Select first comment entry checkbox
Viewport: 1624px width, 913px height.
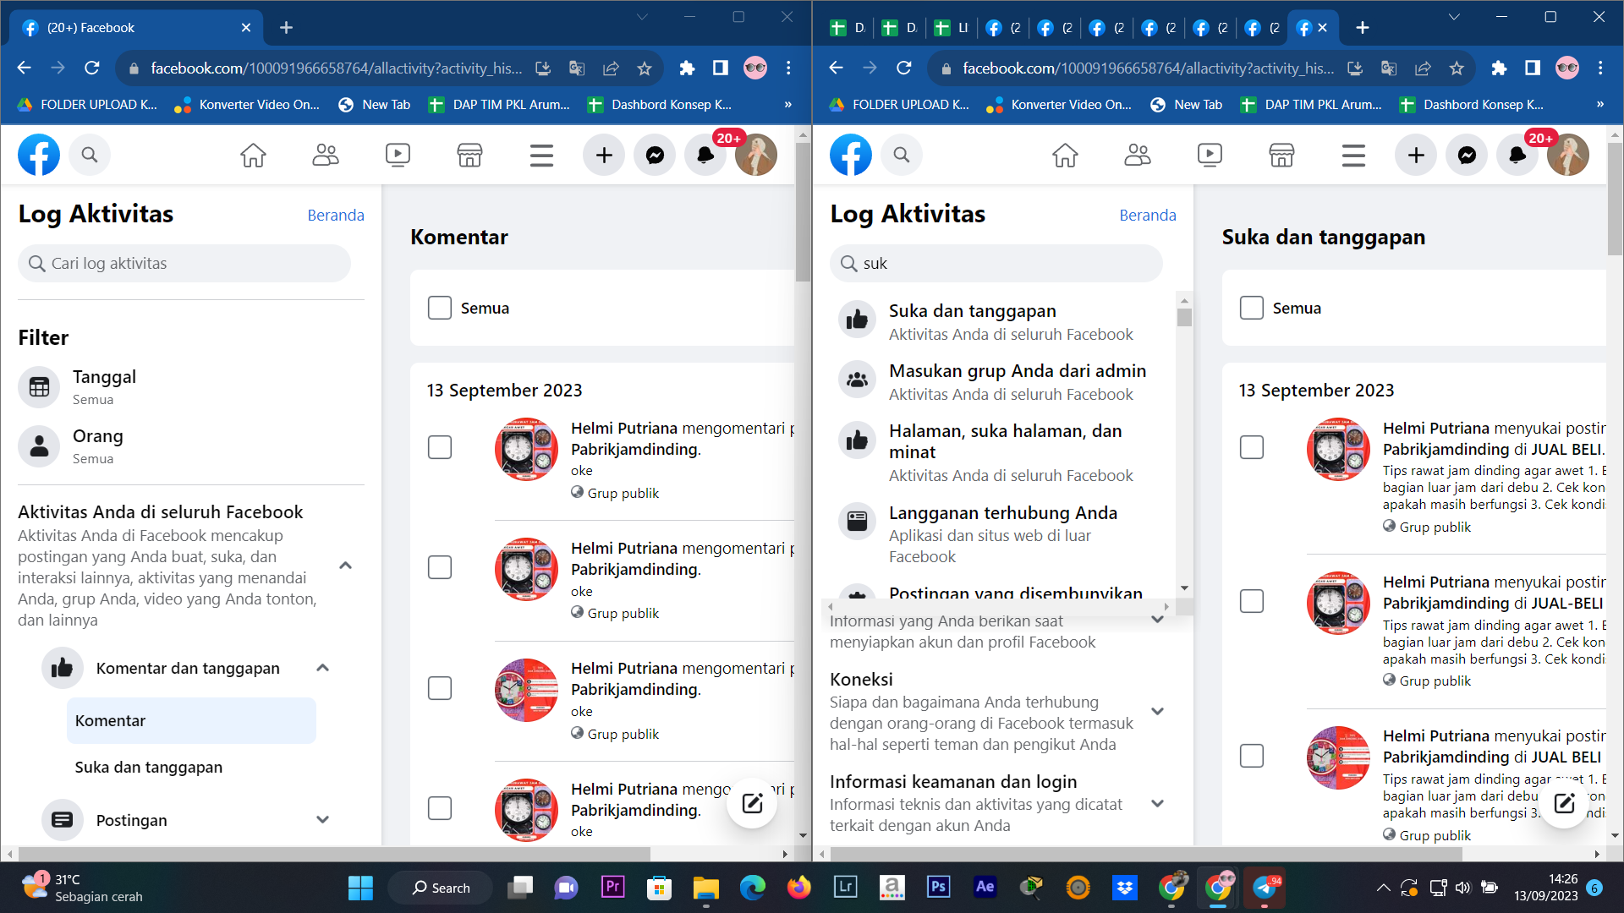coord(440,447)
